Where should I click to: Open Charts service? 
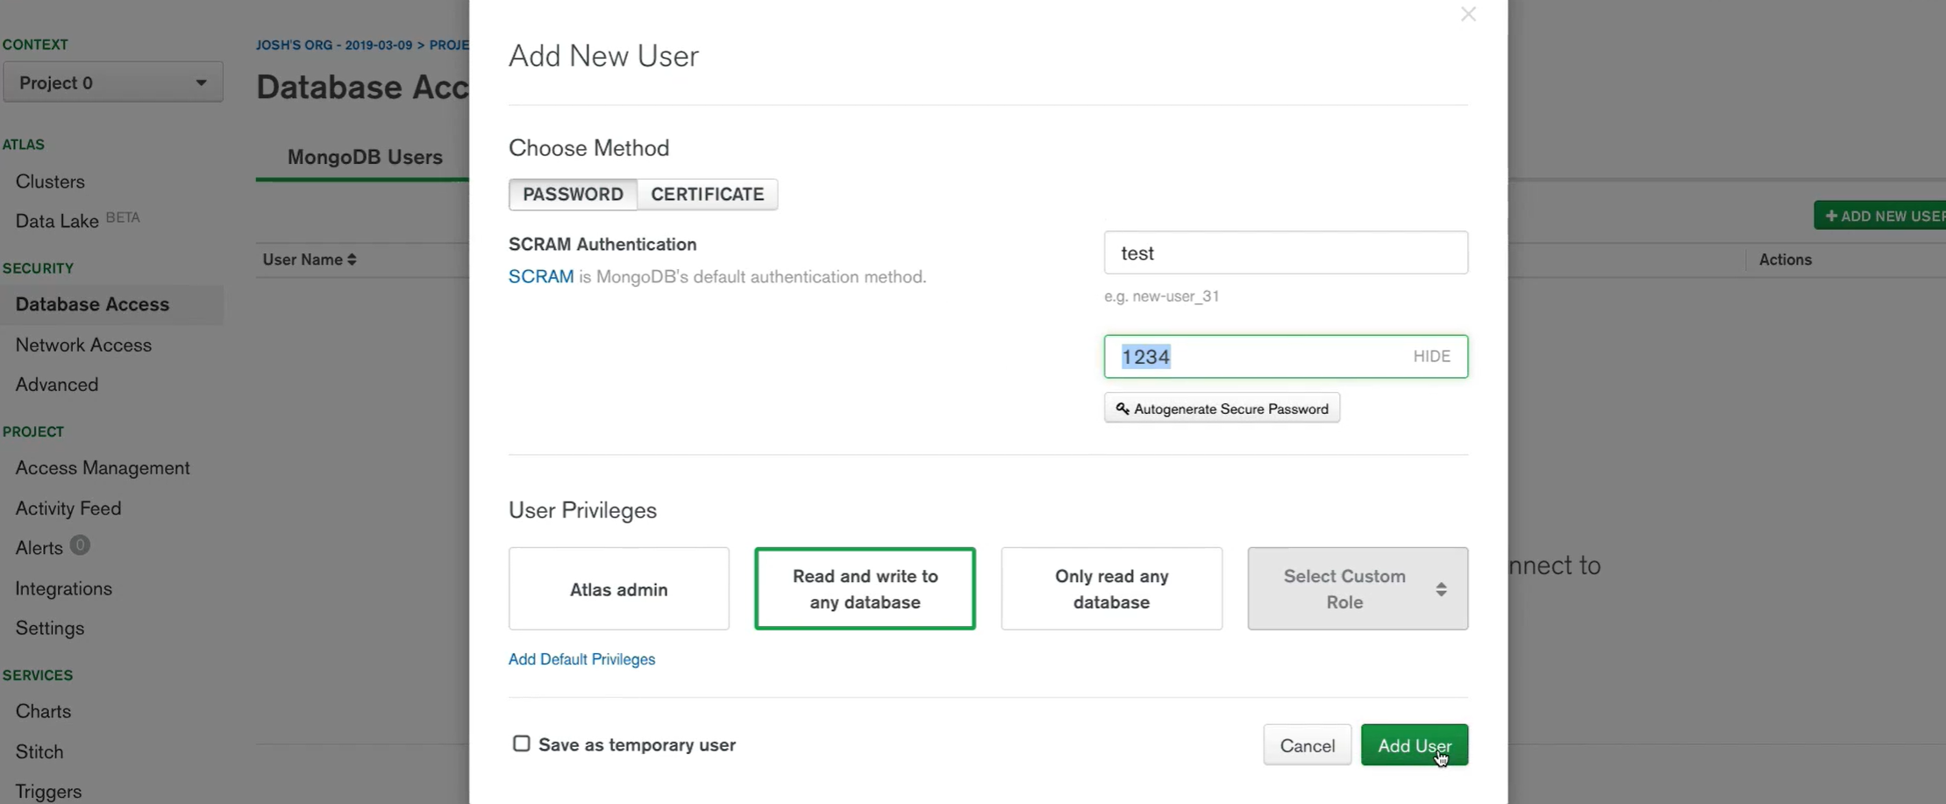pos(43,711)
